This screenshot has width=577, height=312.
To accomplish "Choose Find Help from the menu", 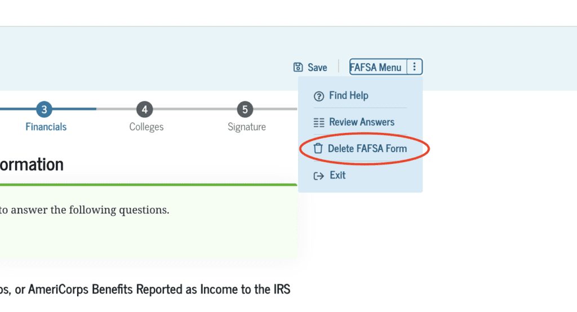I will [x=349, y=96].
